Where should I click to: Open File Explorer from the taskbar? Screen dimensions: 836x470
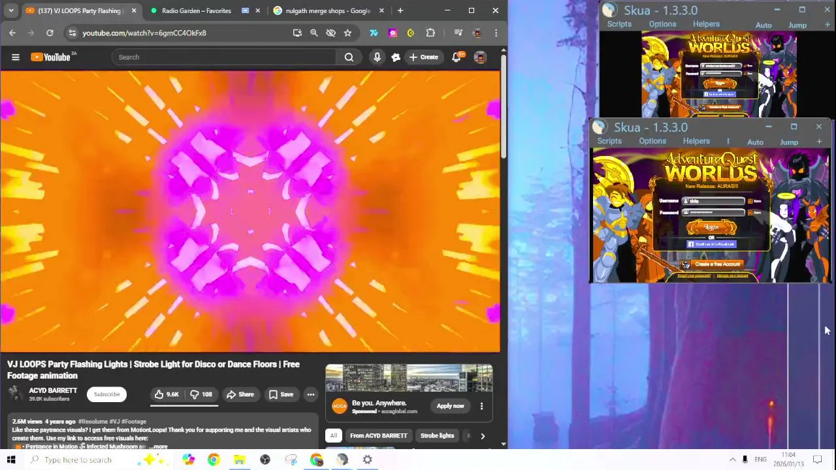click(x=239, y=460)
